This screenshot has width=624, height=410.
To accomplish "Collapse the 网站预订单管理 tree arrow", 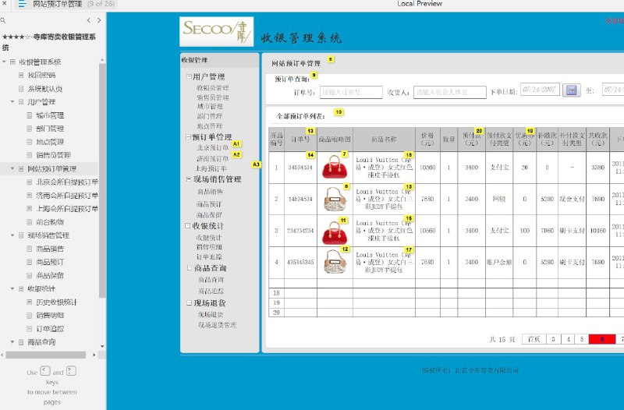I will click(x=12, y=169).
